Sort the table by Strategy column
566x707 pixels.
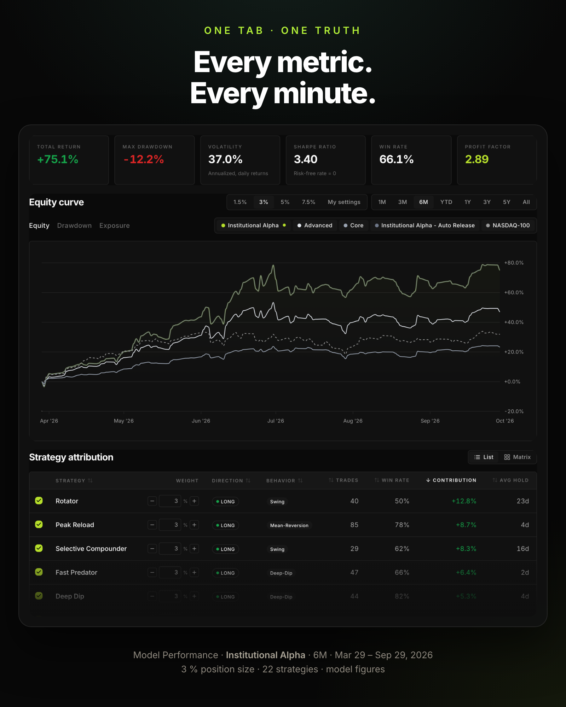point(74,480)
